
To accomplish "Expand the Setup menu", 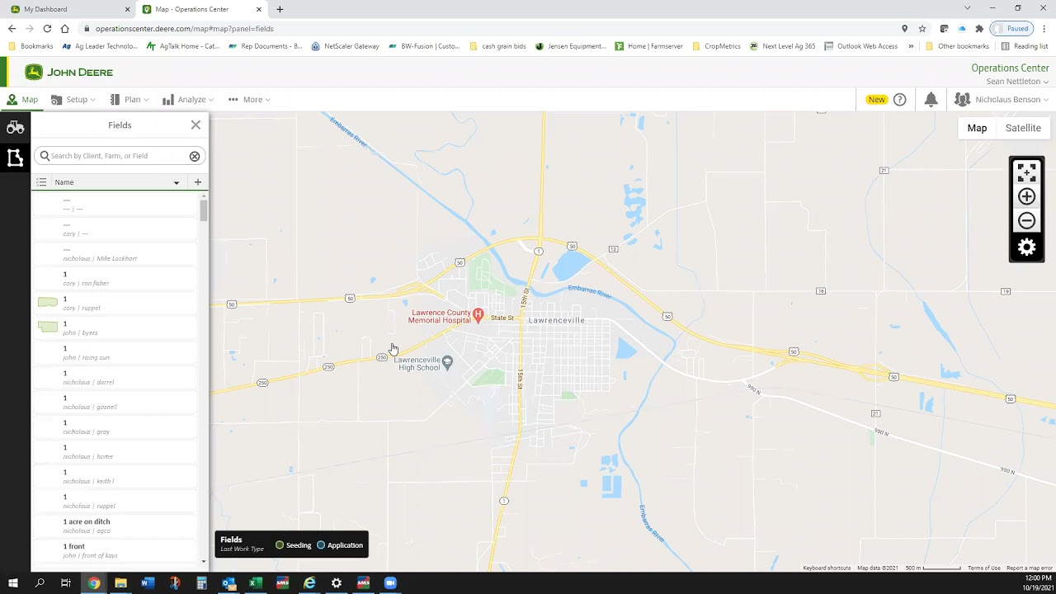I will [73, 100].
